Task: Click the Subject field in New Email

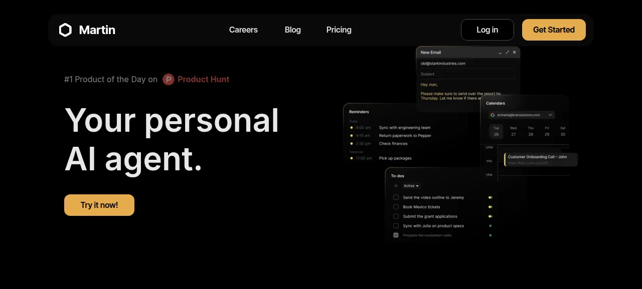Action: point(468,74)
